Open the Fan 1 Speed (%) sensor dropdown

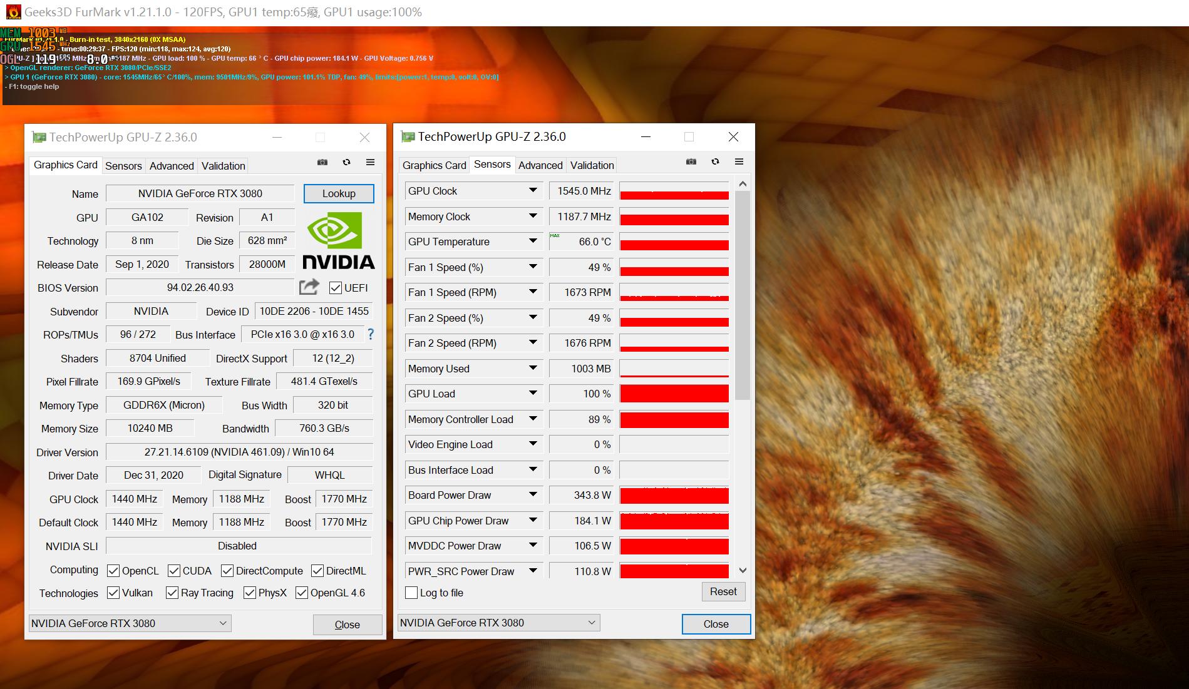tap(533, 267)
